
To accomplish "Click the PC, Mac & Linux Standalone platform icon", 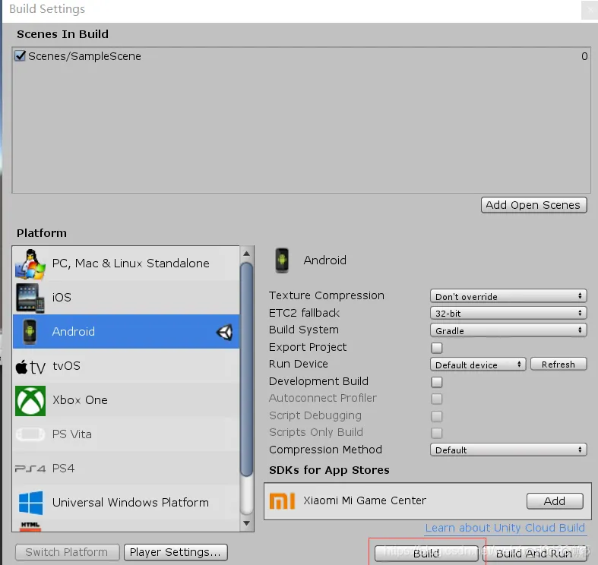I will (x=30, y=264).
